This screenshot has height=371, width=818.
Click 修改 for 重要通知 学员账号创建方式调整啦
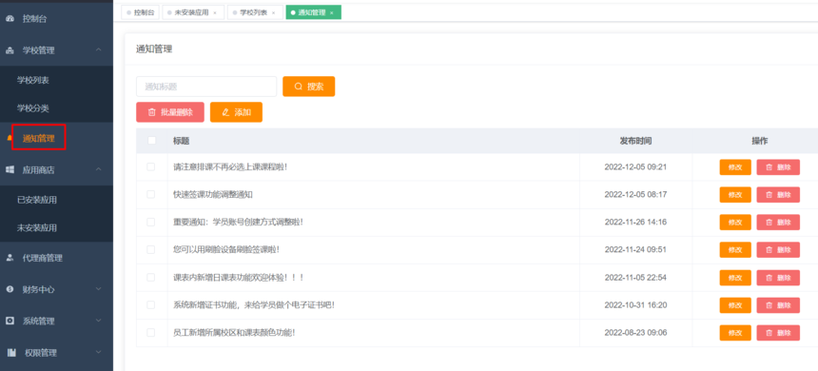(735, 223)
